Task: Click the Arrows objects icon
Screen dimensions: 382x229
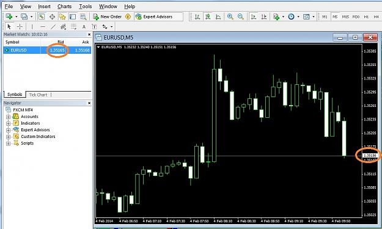Action: tap(105, 26)
